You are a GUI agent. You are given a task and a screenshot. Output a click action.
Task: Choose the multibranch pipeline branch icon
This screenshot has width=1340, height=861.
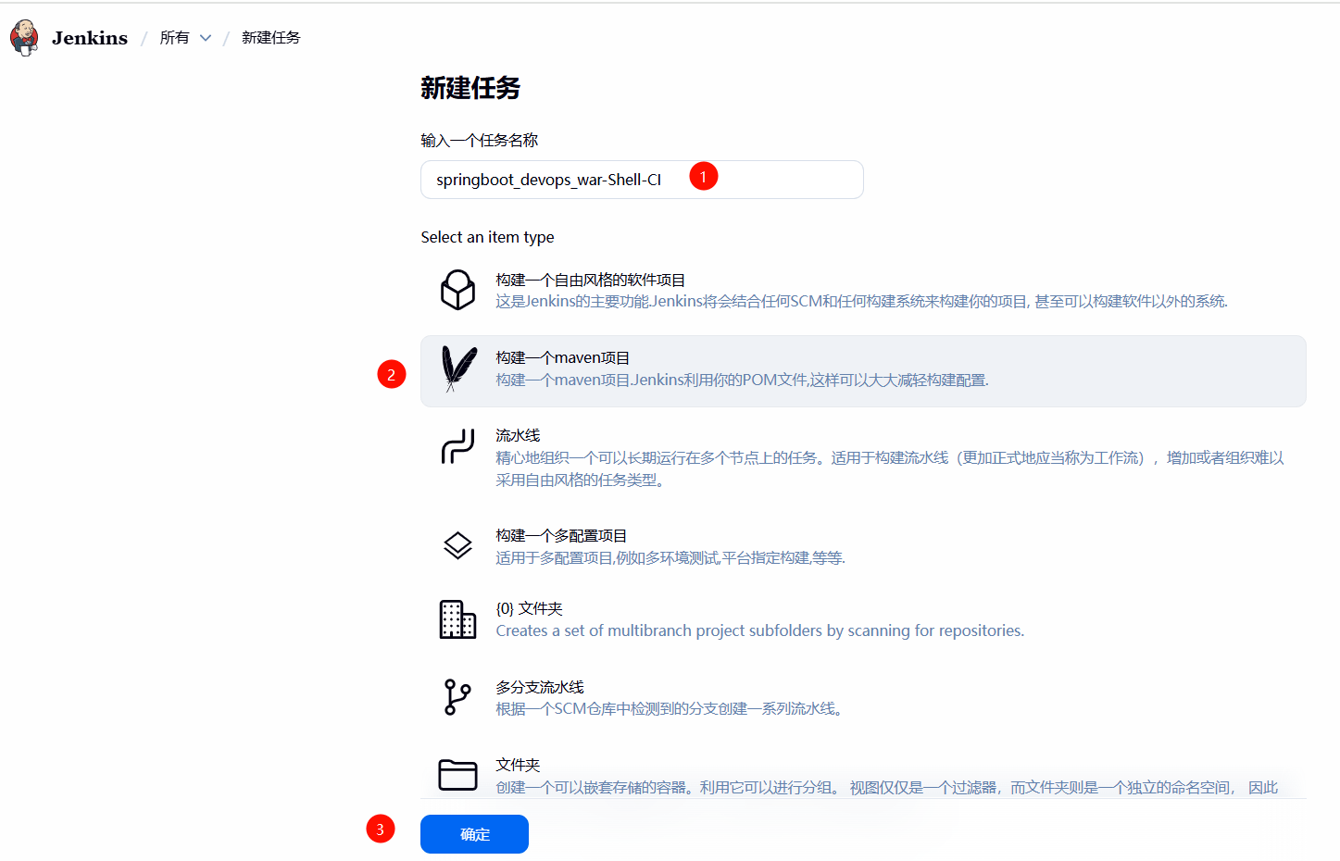[457, 697]
